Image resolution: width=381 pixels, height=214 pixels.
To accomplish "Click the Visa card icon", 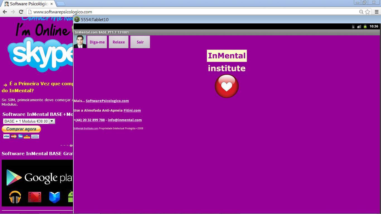I will 6,137.
